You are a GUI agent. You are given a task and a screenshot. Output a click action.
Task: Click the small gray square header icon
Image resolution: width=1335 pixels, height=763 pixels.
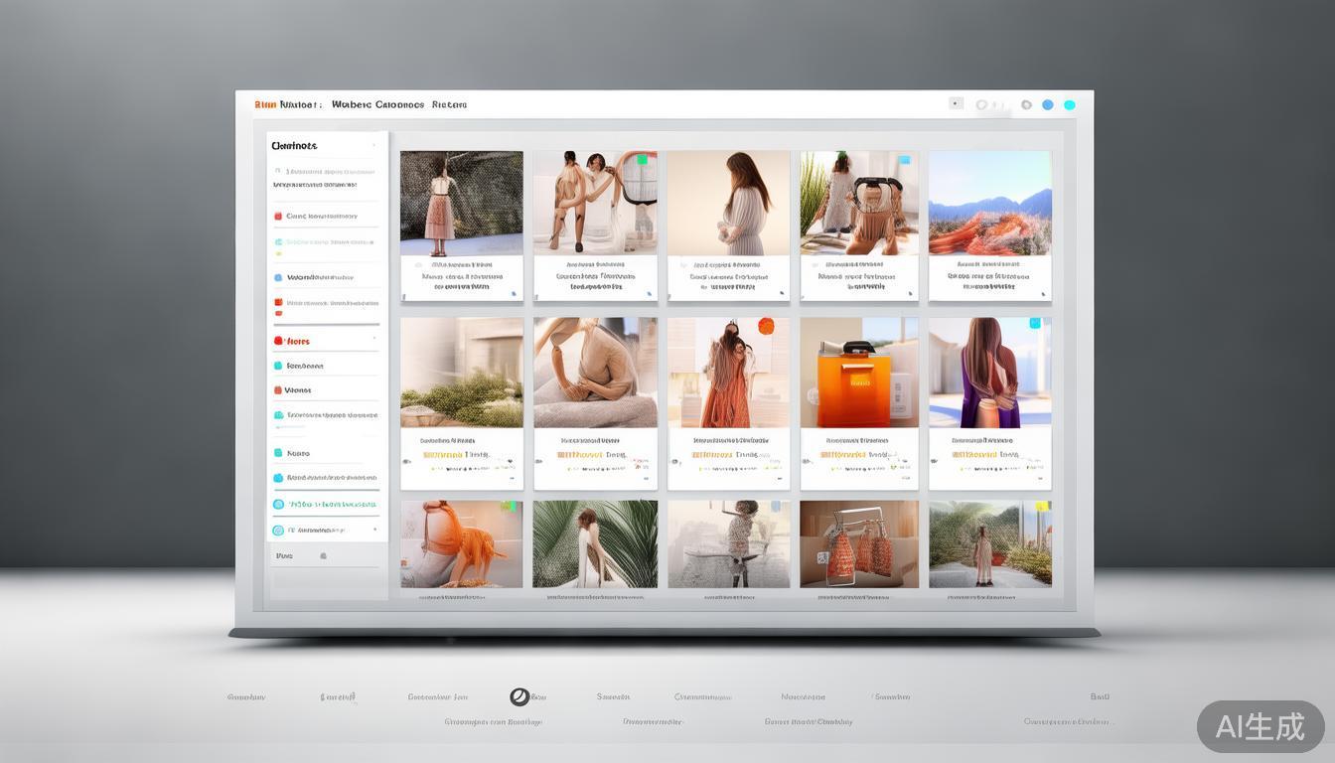pos(956,103)
